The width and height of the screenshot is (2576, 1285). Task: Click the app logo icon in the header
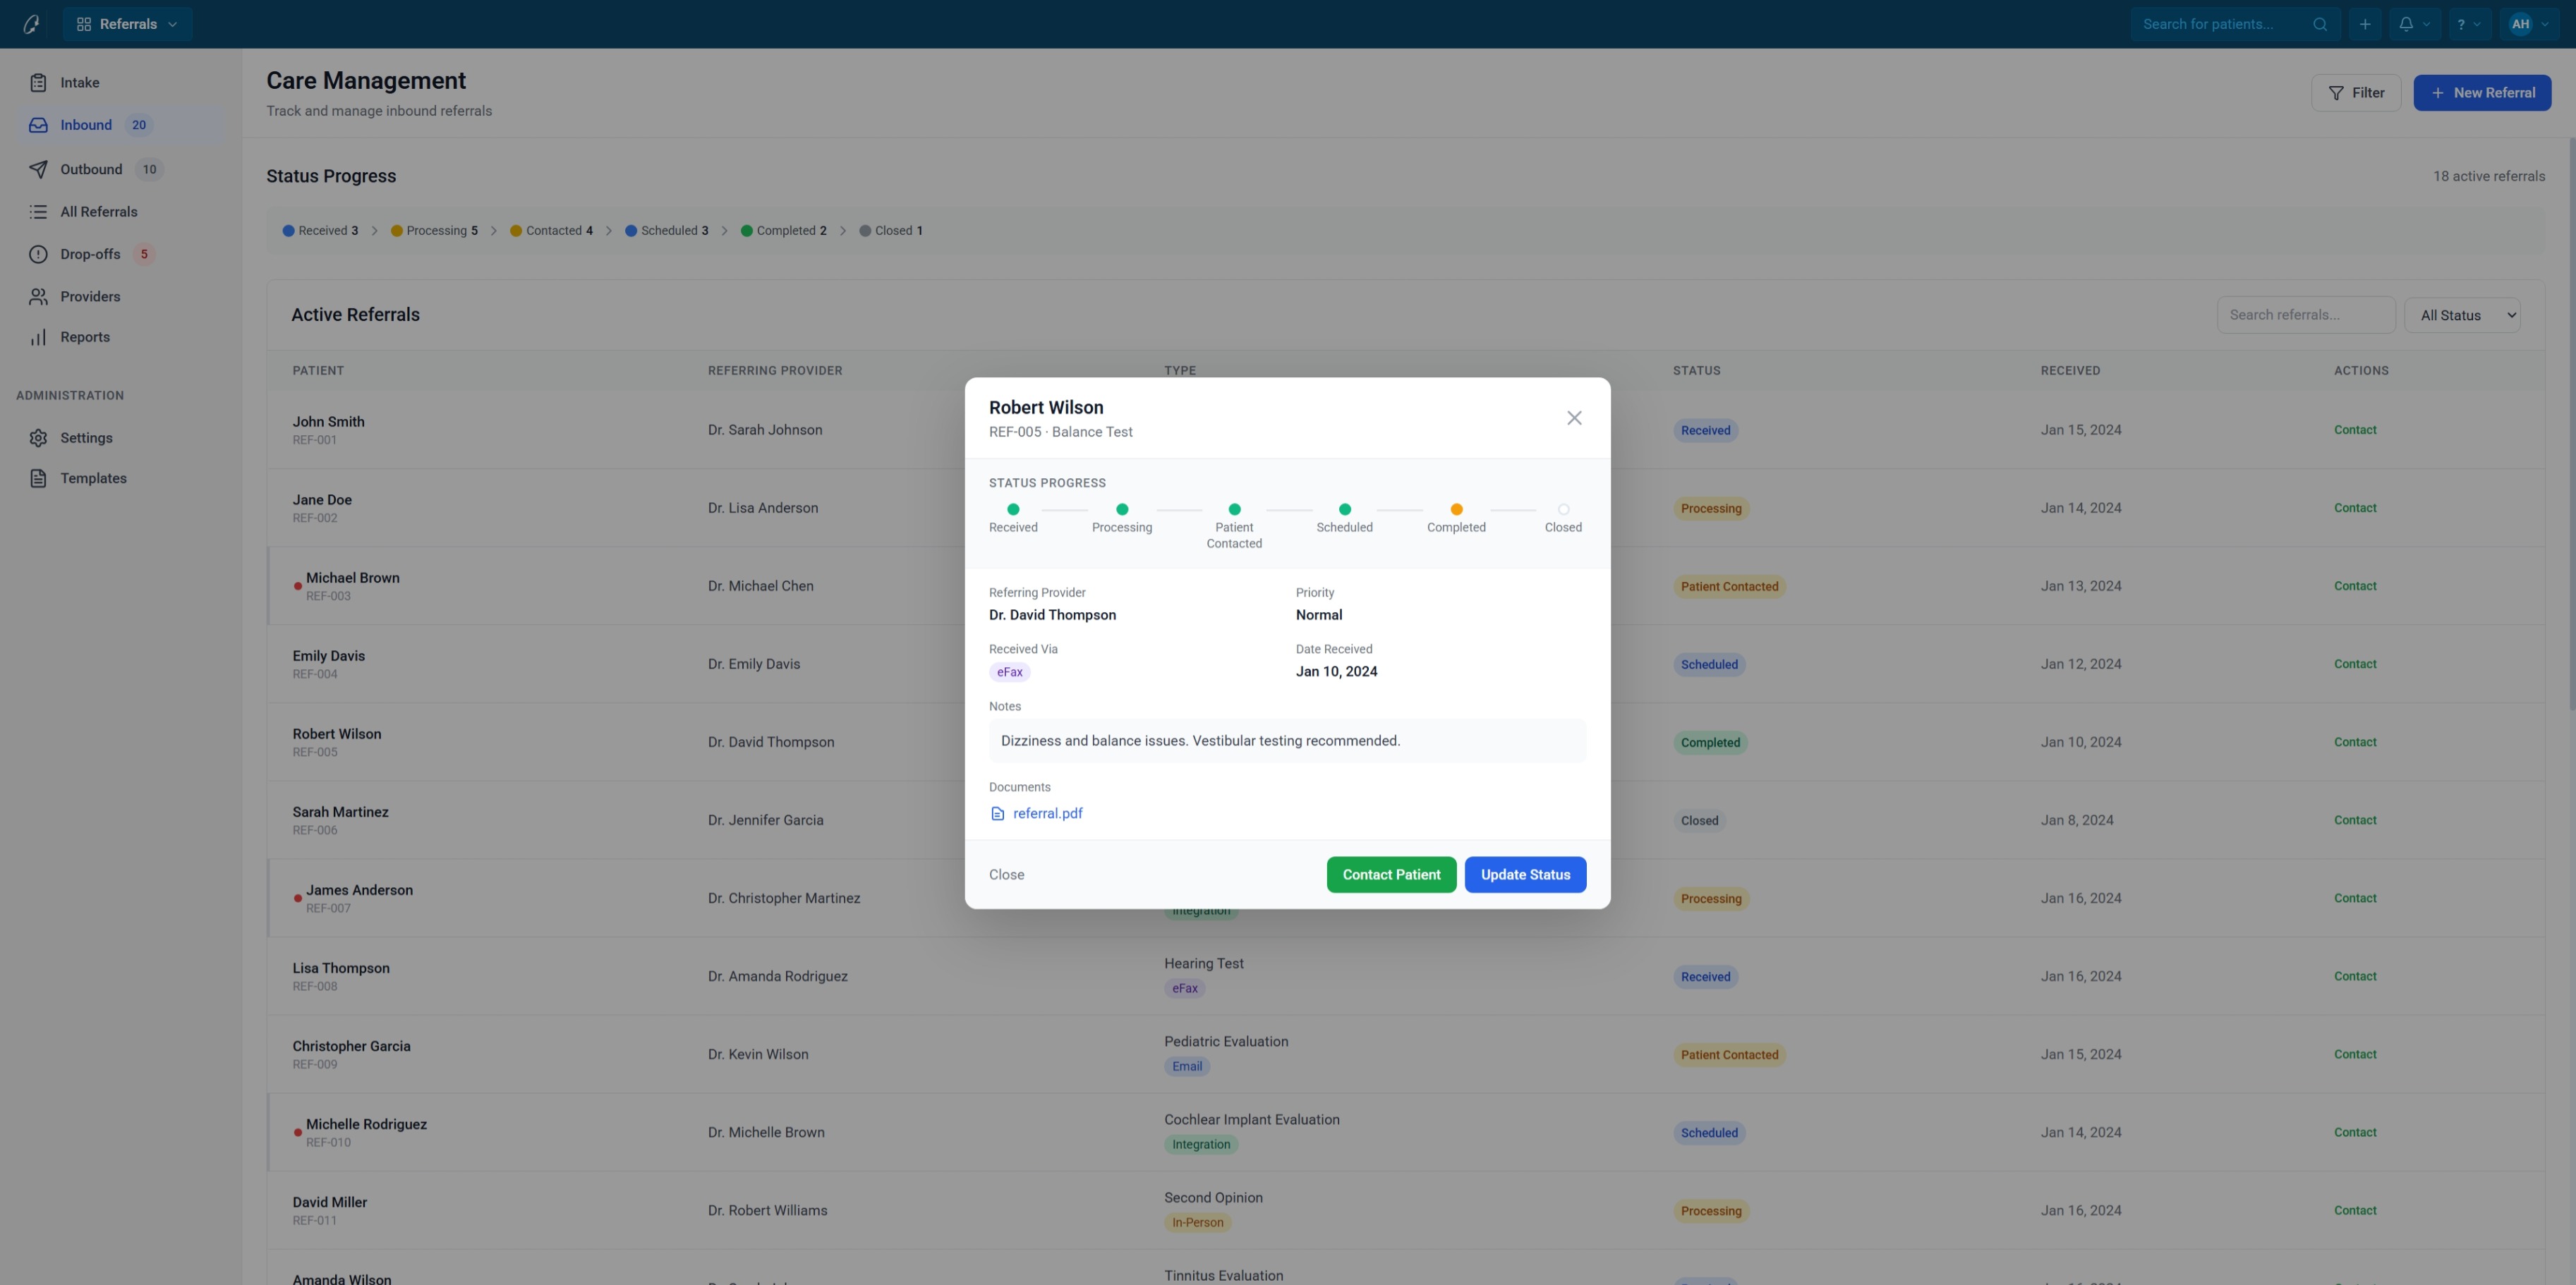coord(31,24)
